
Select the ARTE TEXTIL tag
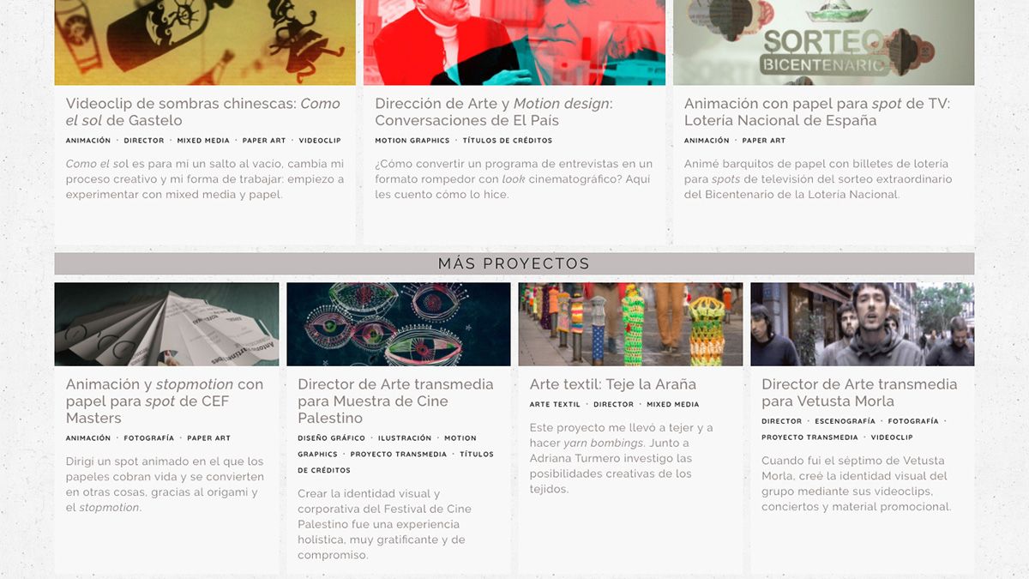point(555,405)
